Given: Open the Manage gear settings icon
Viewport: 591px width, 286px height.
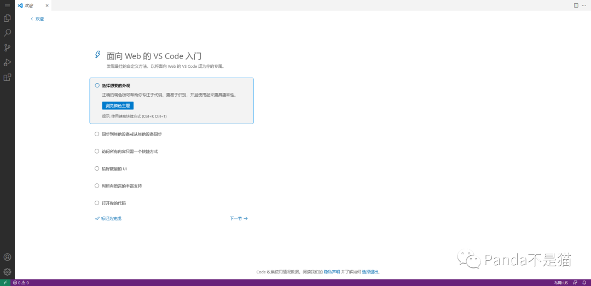Looking at the screenshot, I should [7, 272].
